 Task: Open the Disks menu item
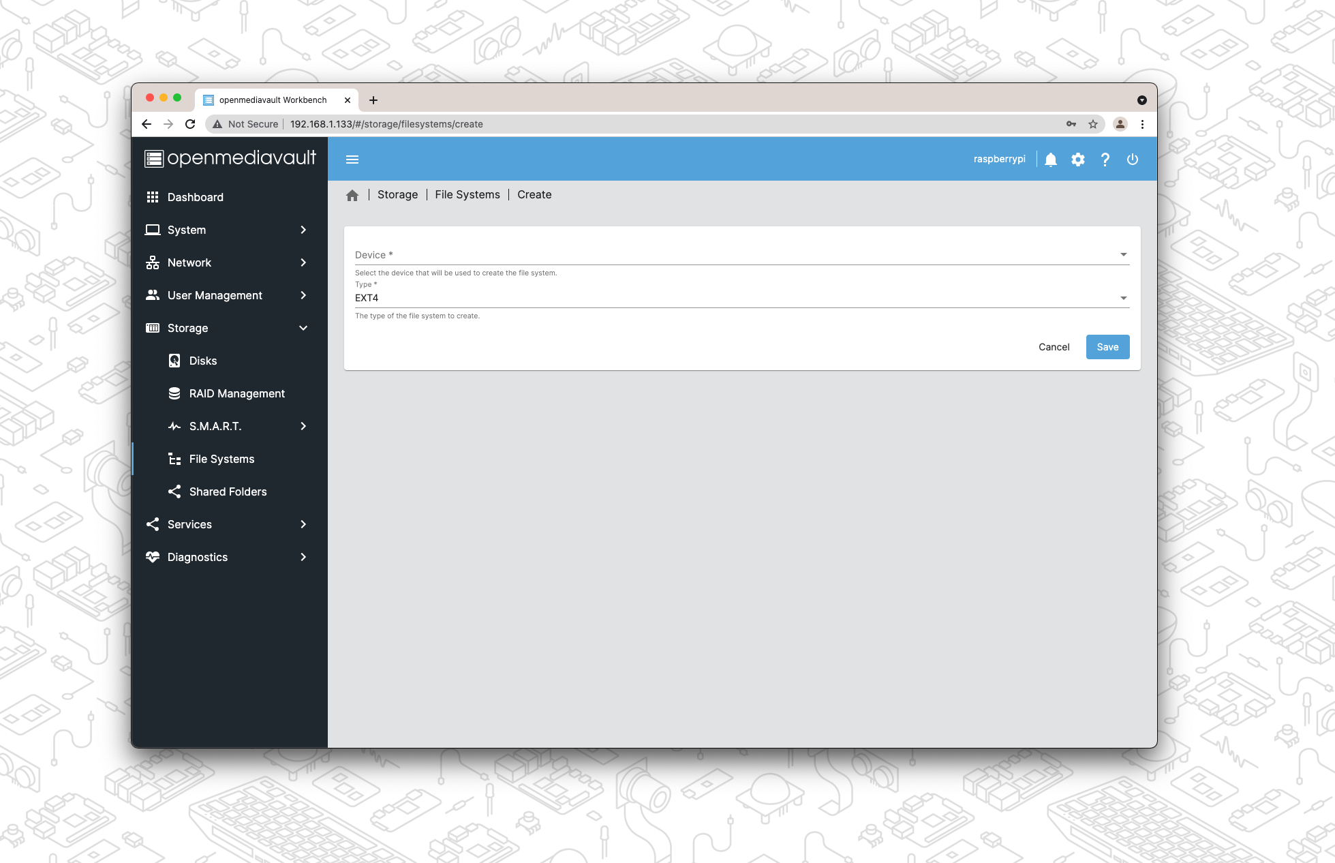click(203, 361)
